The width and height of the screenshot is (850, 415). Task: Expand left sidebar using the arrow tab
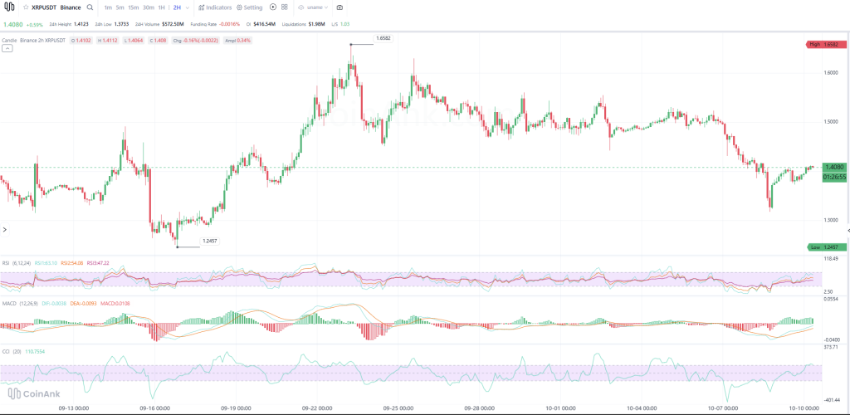point(4,230)
